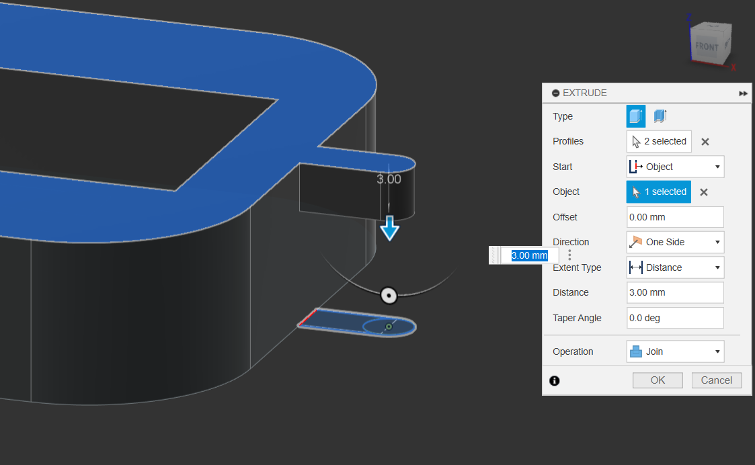This screenshot has height=465, width=755.
Task: Click the Taper Angle label
Action: [577, 318]
